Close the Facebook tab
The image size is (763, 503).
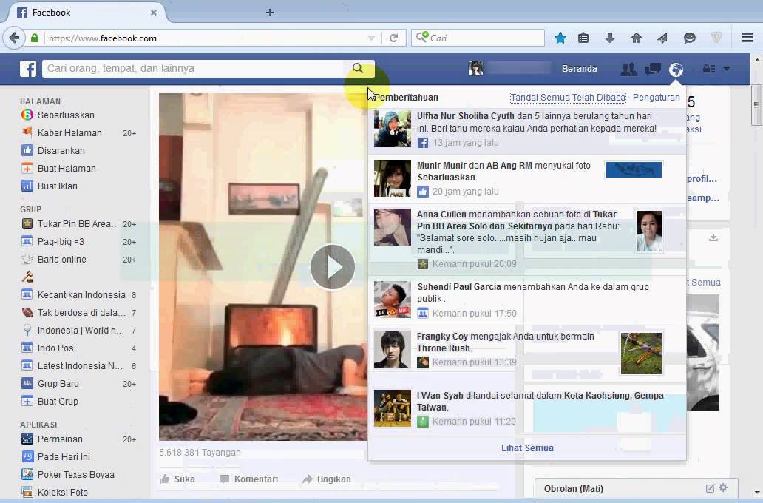(154, 13)
